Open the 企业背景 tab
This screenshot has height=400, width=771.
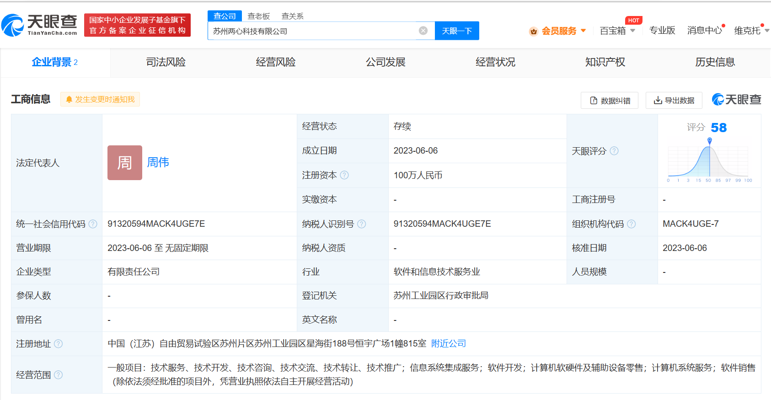[x=55, y=62]
